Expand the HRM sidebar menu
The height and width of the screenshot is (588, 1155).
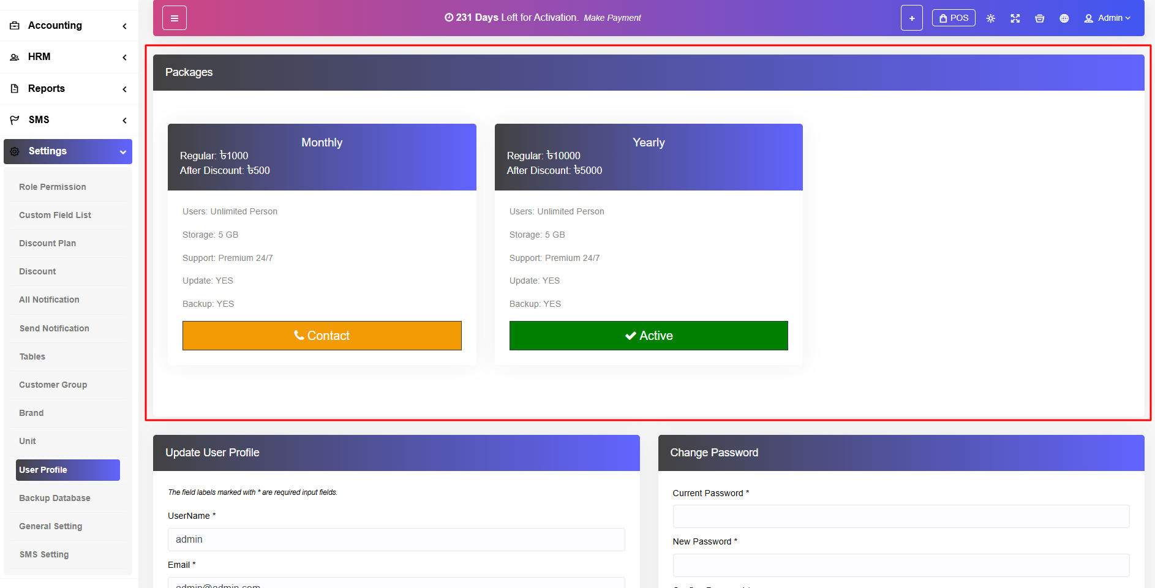click(67, 57)
